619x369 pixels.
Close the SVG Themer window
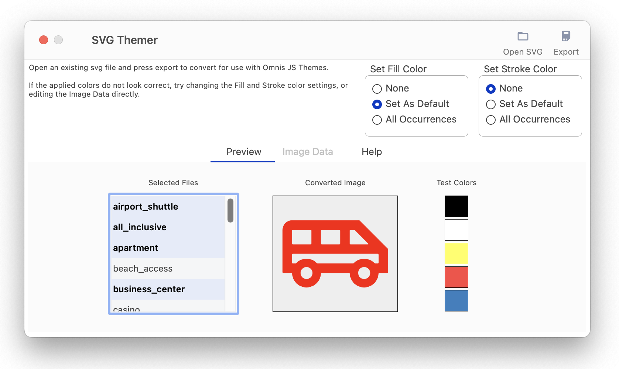44,40
